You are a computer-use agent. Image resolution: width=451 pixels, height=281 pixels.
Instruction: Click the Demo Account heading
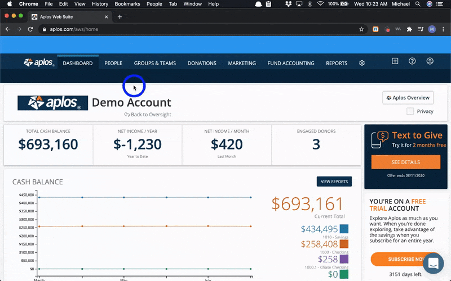point(131,102)
